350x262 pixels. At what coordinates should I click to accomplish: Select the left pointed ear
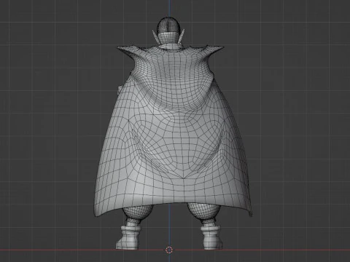(x=155, y=37)
